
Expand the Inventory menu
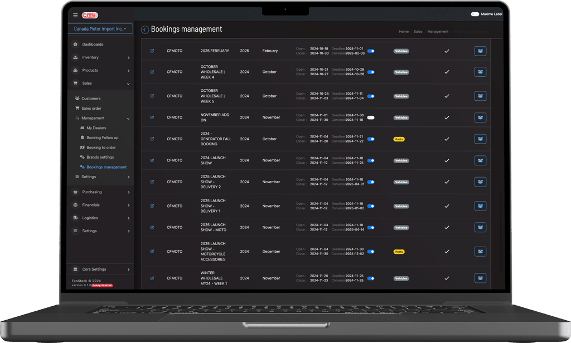tap(101, 57)
